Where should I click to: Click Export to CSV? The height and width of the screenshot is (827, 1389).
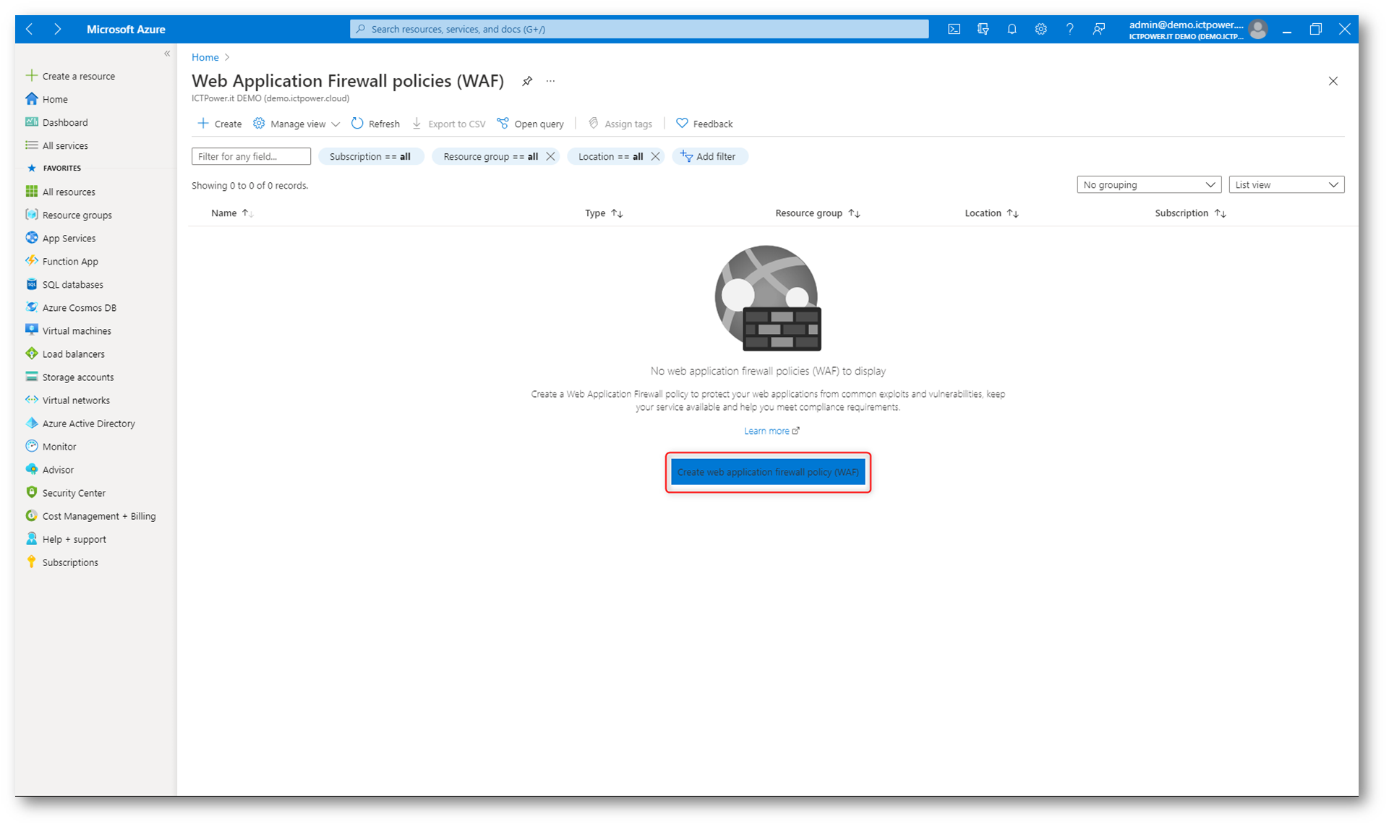click(449, 124)
